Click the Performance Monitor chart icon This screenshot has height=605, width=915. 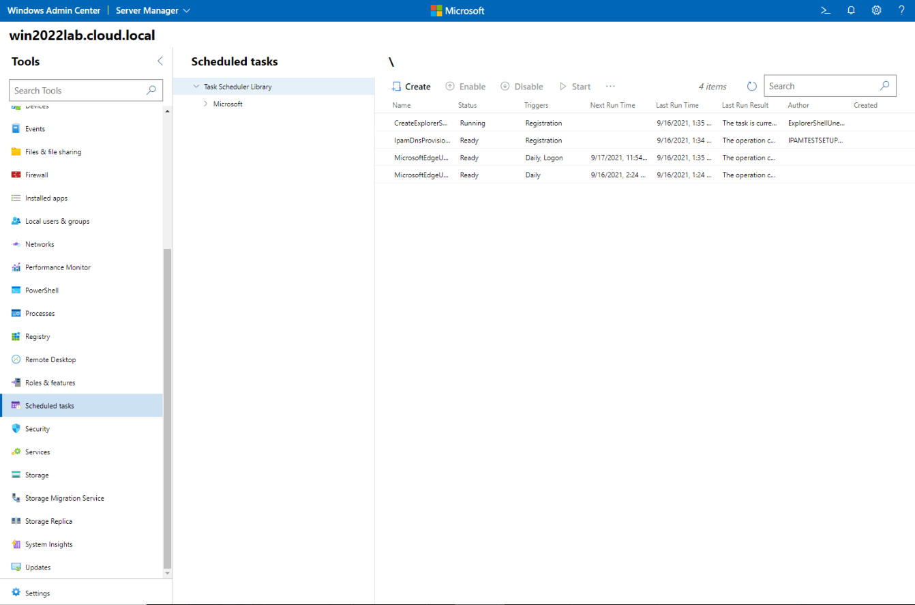tap(16, 267)
